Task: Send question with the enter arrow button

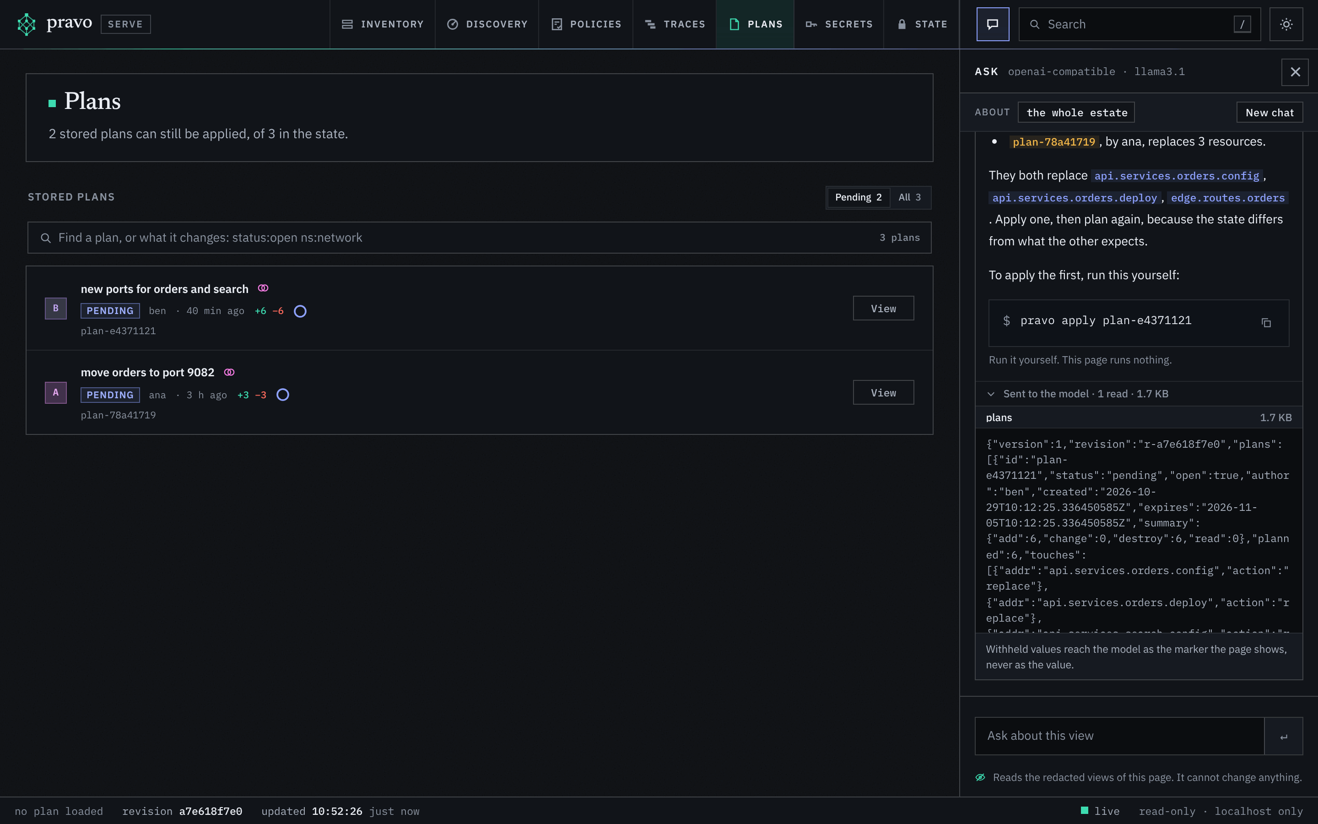Action: pyautogui.click(x=1283, y=736)
